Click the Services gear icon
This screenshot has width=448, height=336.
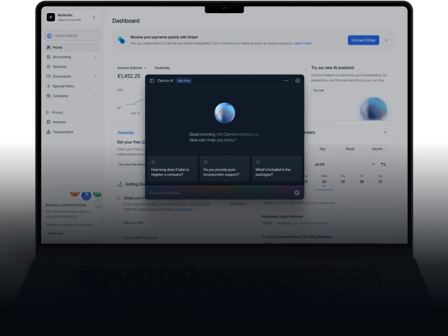tap(49, 66)
